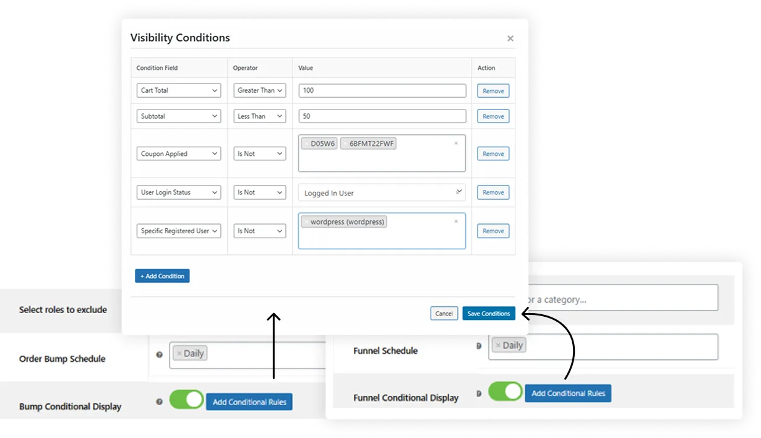Remove the 6BFMT22FWF coupon tag
The image size is (761, 438).
pyautogui.click(x=345, y=143)
